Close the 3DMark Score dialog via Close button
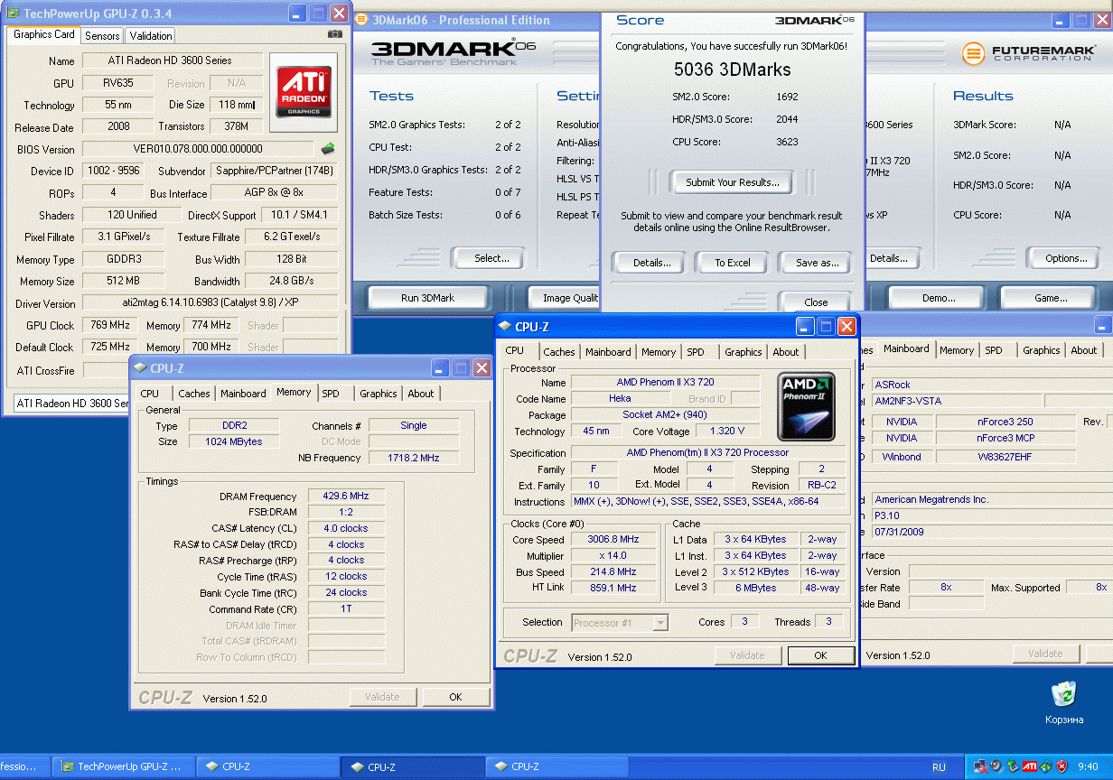The image size is (1113, 780). point(816,302)
